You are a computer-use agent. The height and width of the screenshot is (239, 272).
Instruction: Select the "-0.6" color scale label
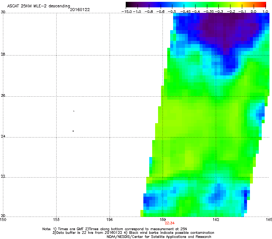click(x=161, y=12)
